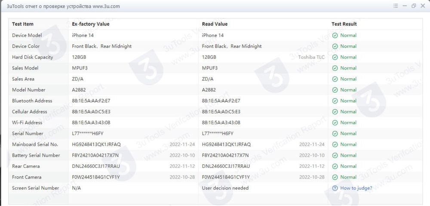
Task: Select the Cellular Address row label
Action: pyautogui.click(x=29, y=112)
